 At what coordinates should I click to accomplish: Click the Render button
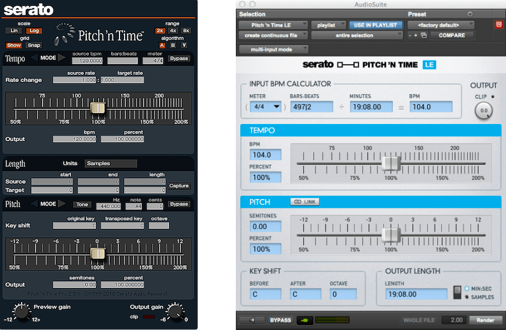(485, 320)
